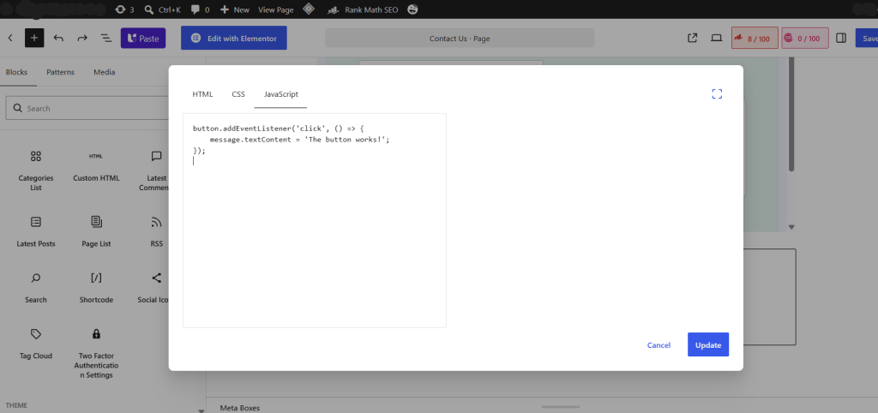The height and width of the screenshot is (413, 878).
Task: Open Rank Math SEO score 8 / 100
Action: tap(755, 38)
